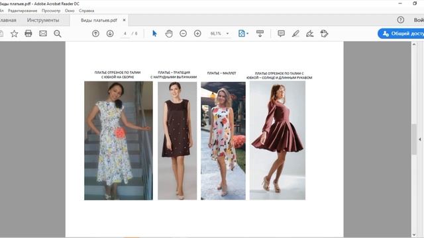Click the caption ПЛАТЬЕ – МАЛЛЕТ
Image resolution: width=424 pixels, height=238 pixels.
coord(221,73)
